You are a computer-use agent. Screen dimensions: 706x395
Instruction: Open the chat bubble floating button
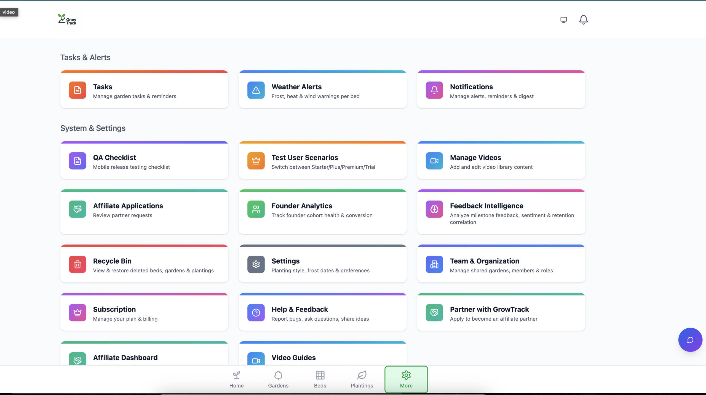click(x=690, y=340)
